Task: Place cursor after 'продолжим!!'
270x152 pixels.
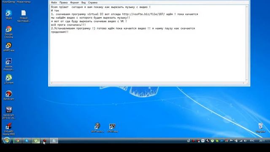Action: [69, 32]
